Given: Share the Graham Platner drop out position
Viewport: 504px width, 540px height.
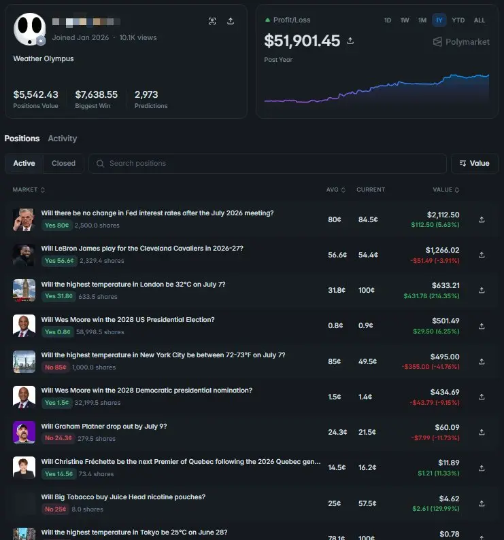Looking at the screenshot, I should pyautogui.click(x=482, y=432).
